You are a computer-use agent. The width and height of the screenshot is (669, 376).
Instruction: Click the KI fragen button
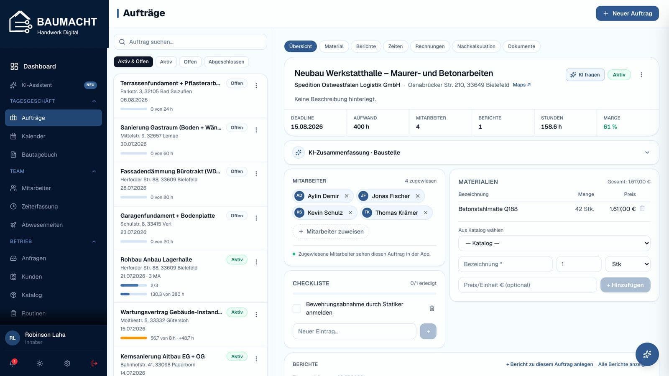point(585,75)
